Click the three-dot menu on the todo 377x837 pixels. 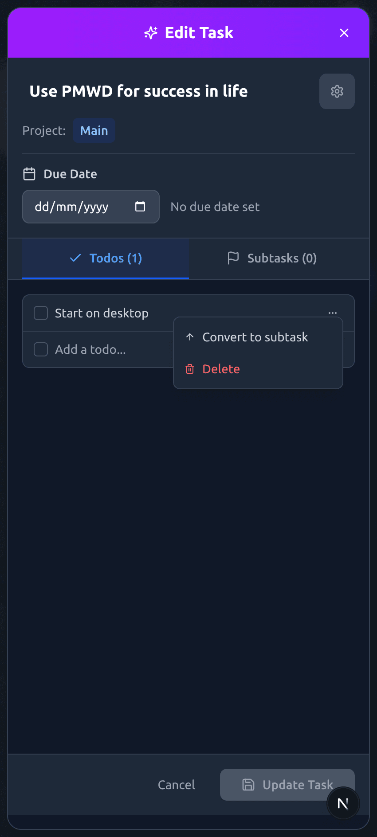333,313
